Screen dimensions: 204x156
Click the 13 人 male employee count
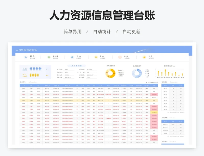pos(24,68)
